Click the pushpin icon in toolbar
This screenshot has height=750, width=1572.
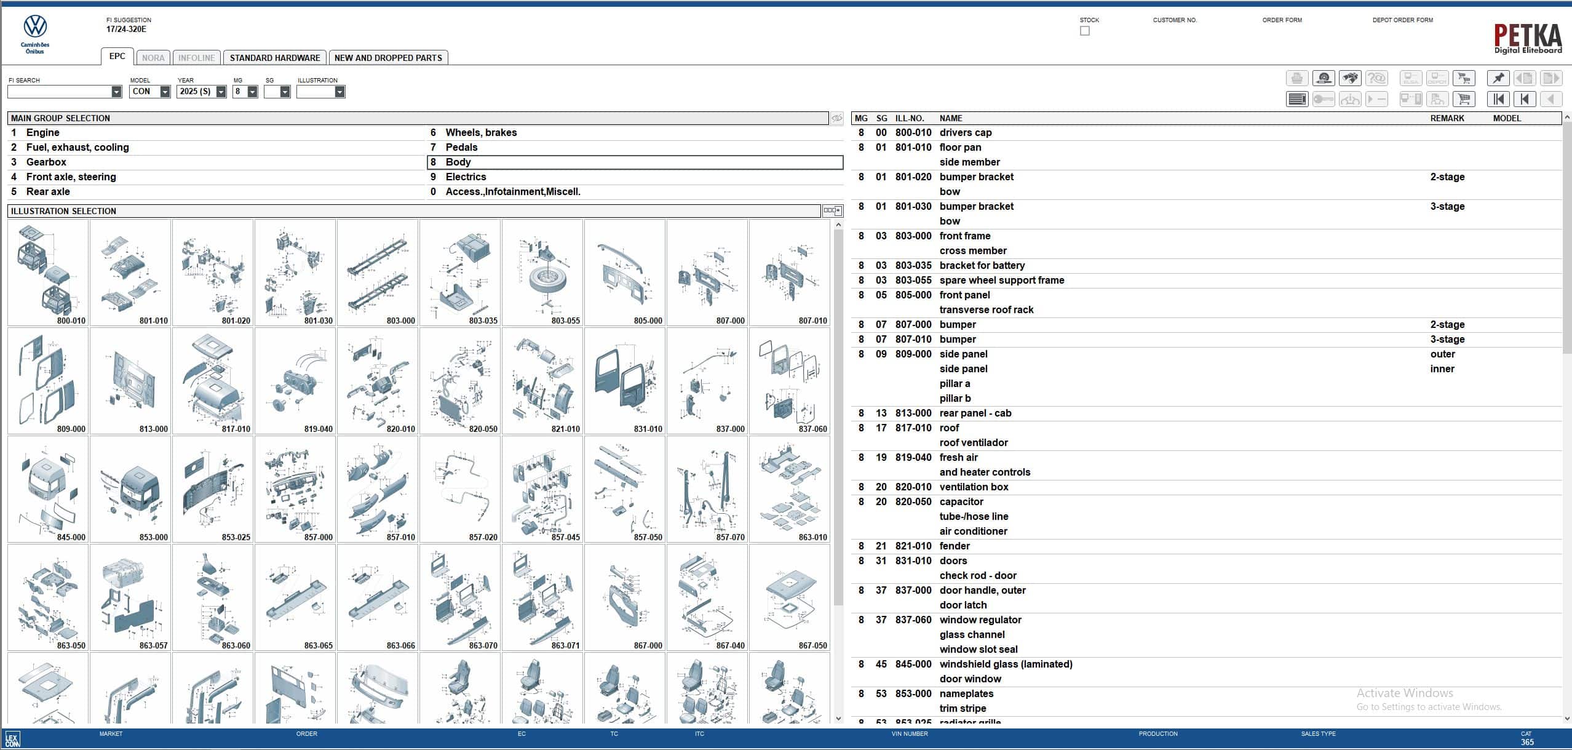1498,78
